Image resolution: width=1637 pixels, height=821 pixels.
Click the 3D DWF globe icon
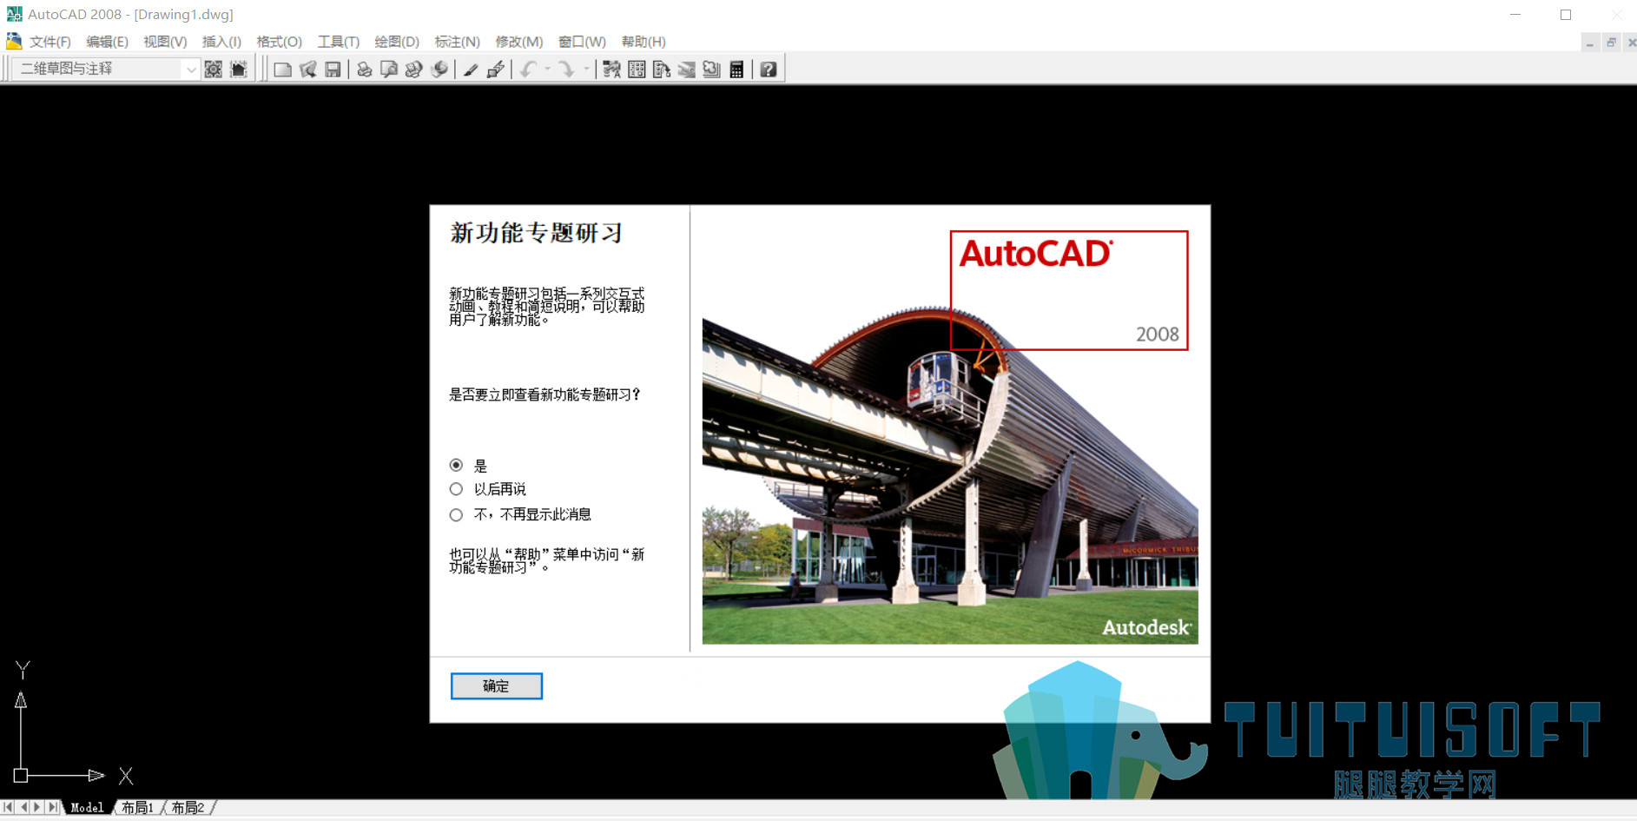click(x=439, y=70)
